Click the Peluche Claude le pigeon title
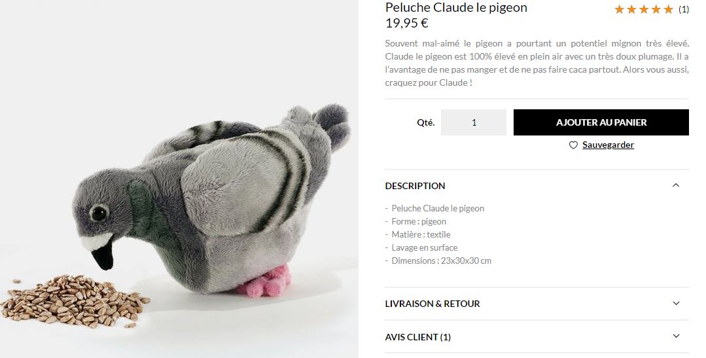The image size is (706, 358). coord(456,7)
